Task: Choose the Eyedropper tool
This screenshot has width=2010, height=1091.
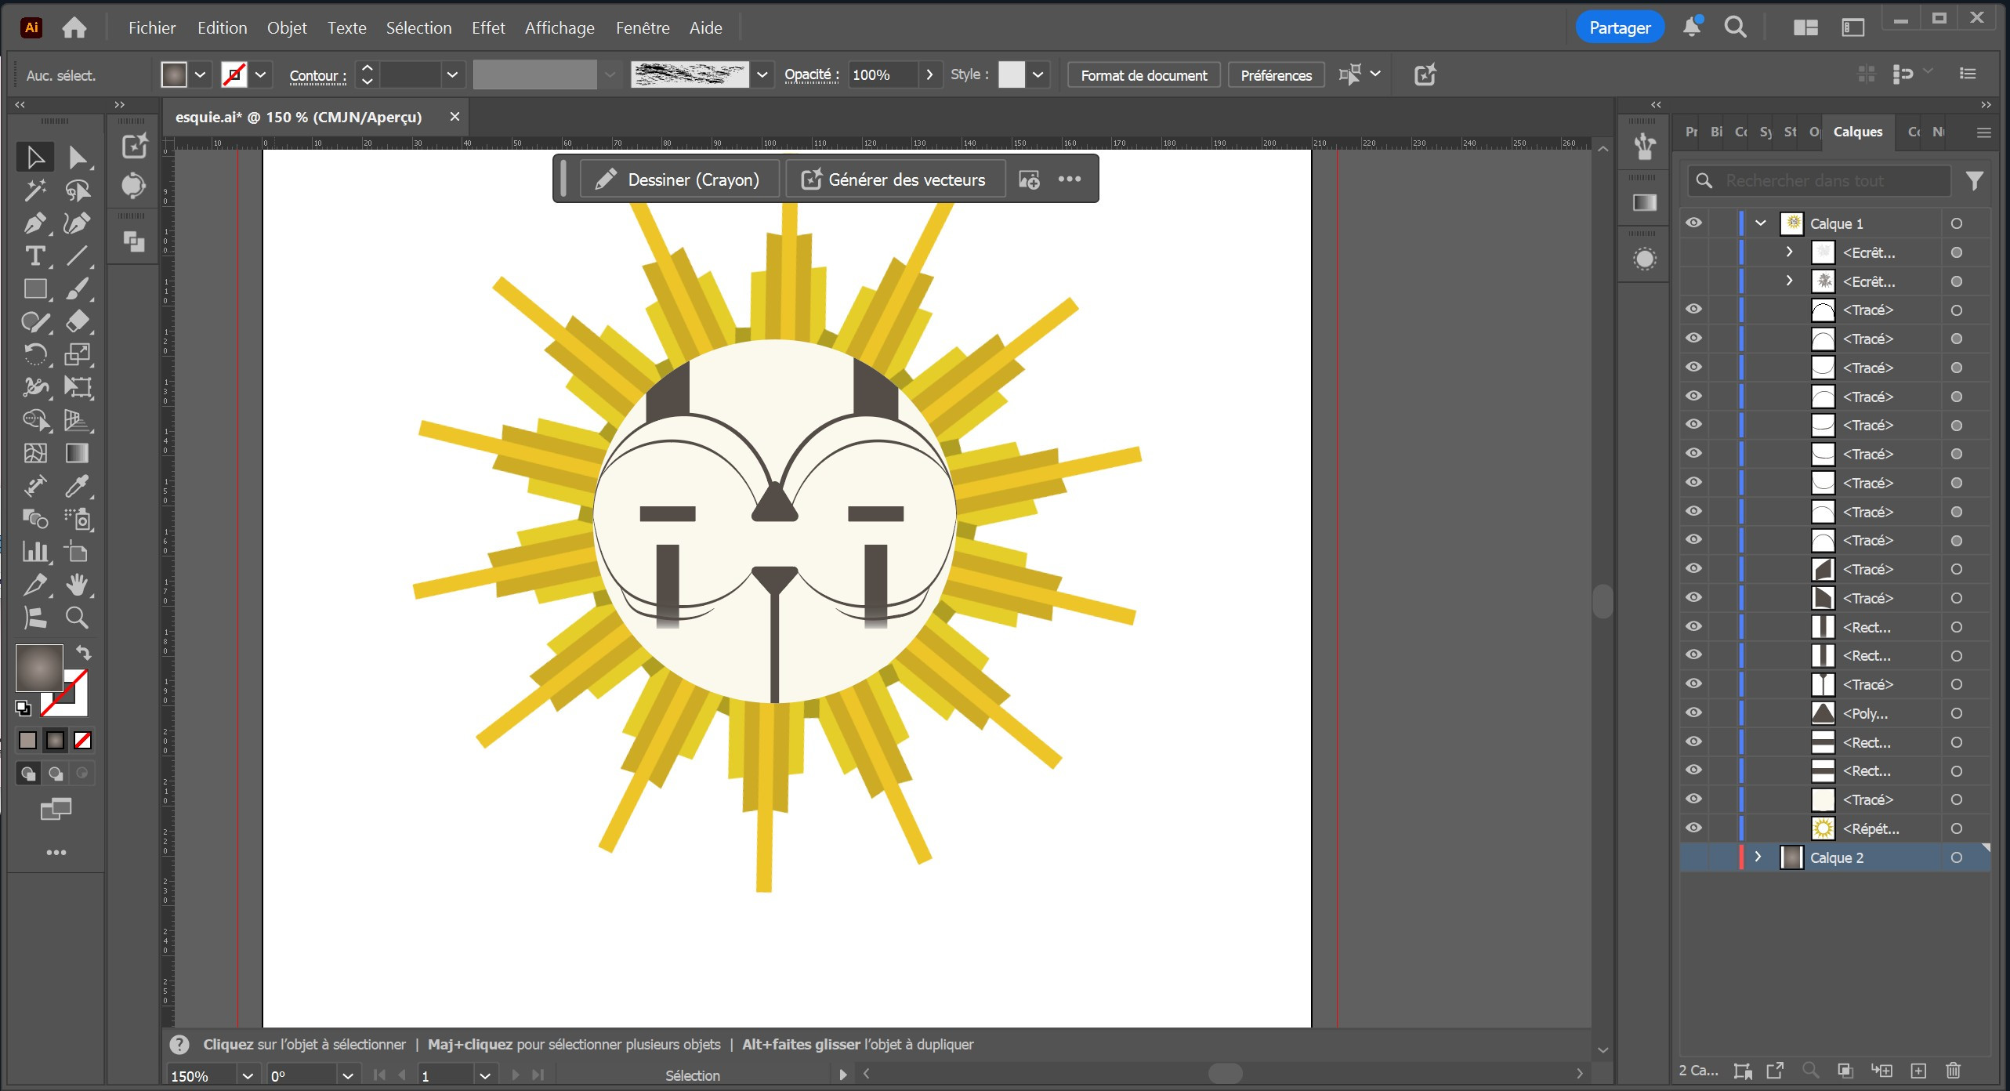Action: click(x=76, y=486)
